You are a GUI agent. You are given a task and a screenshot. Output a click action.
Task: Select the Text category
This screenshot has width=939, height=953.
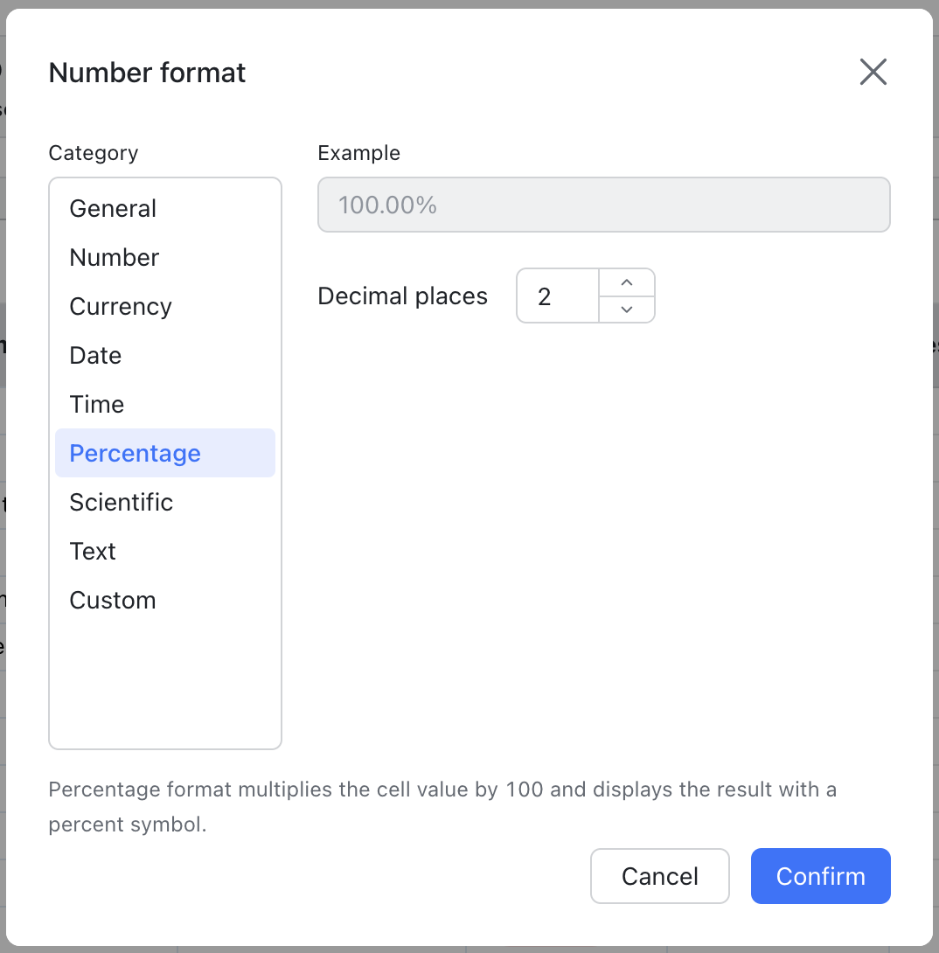click(93, 551)
